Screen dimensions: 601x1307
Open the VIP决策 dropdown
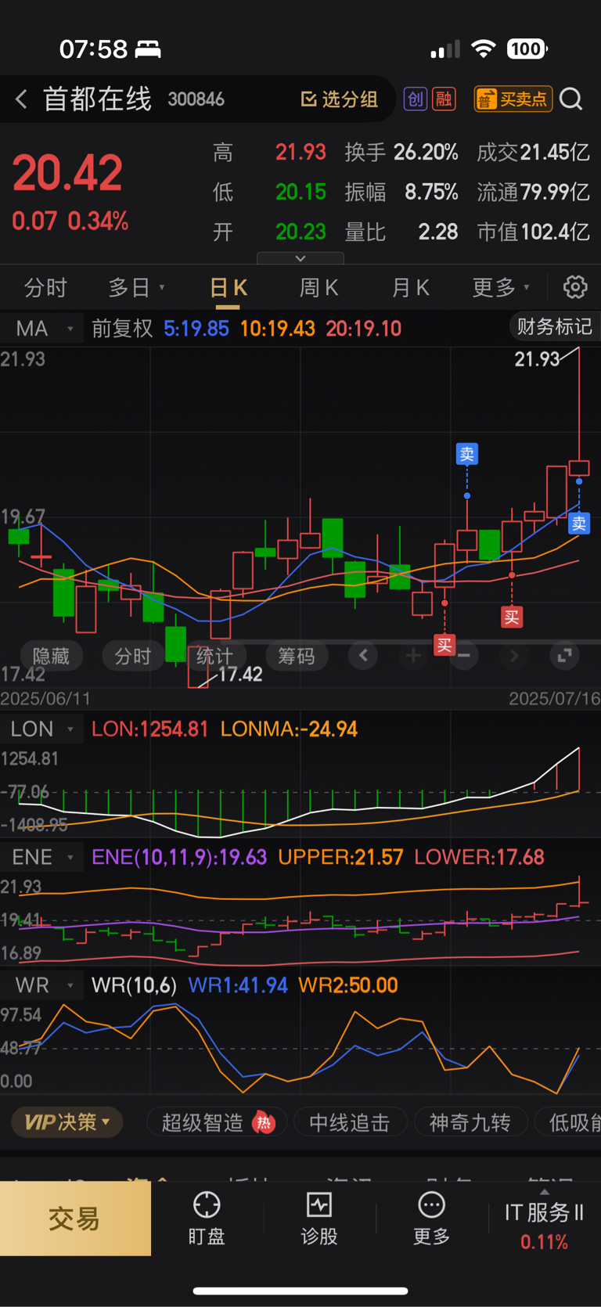coord(67,1122)
